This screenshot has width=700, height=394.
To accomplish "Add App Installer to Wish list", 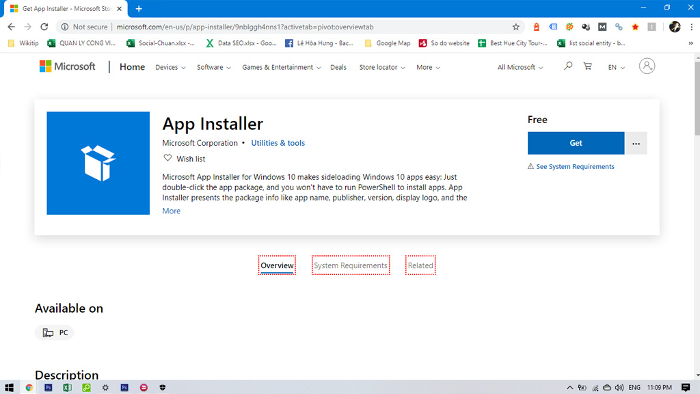I will tap(184, 159).
